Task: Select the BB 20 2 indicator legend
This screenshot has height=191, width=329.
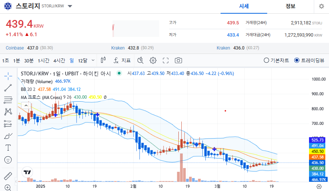Action: coord(28,89)
